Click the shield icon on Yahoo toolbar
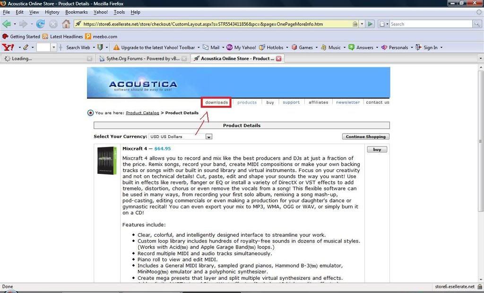The height and width of the screenshot is (293, 484). 100,47
